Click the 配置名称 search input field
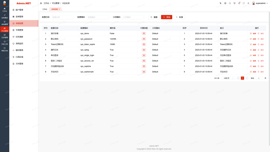 coord(62,17)
